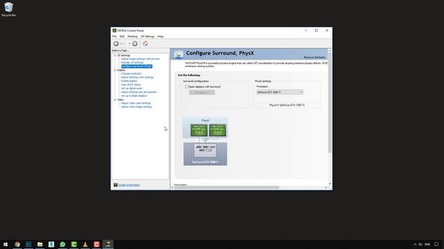
Task: Open Set up digital audio task
Action: point(132,88)
